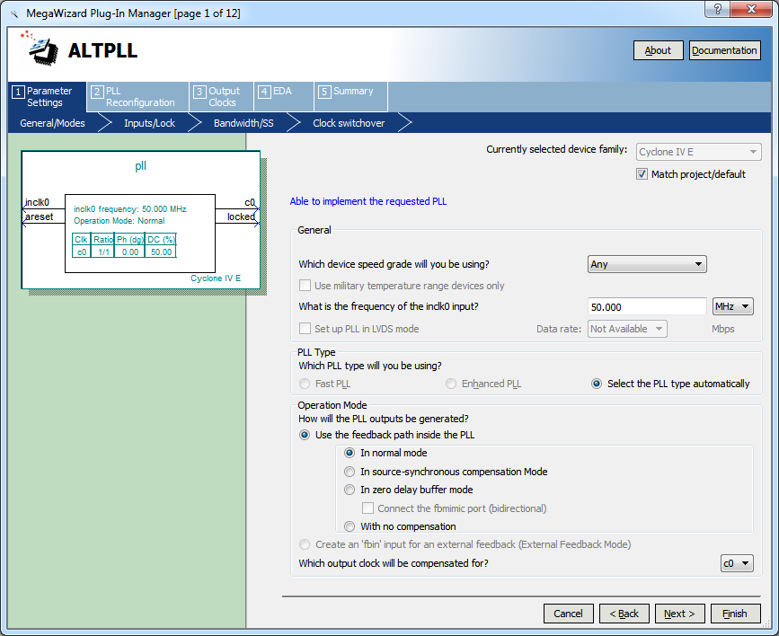Screen dimensions: 779x636
Task: Toggle Match project/default checkbox
Action: point(642,174)
